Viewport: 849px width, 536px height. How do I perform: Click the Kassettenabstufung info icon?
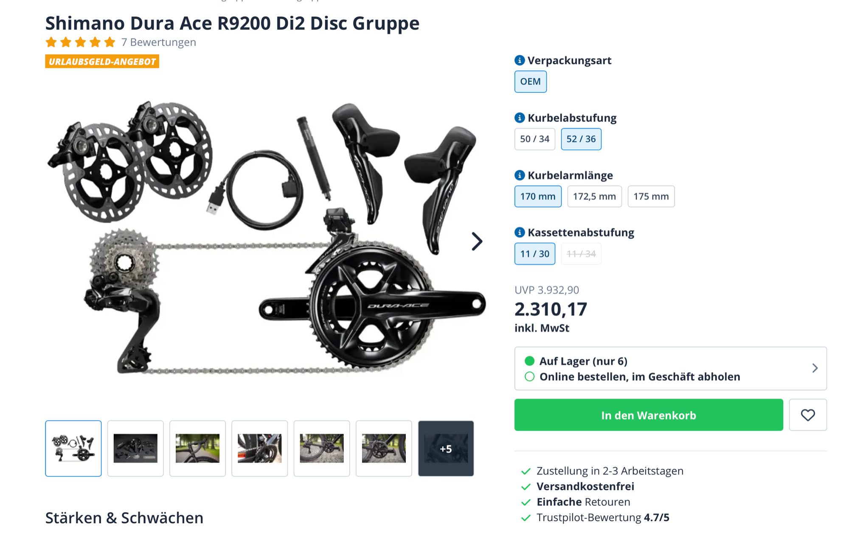tap(520, 232)
